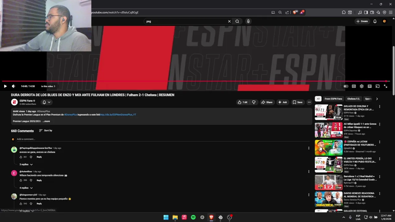Screen dimensions: 395x222
Task: Click the Ask button
Action: [282, 102]
